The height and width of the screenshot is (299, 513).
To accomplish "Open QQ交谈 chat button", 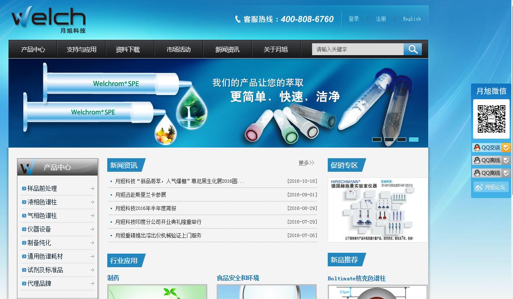I will (491, 148).
